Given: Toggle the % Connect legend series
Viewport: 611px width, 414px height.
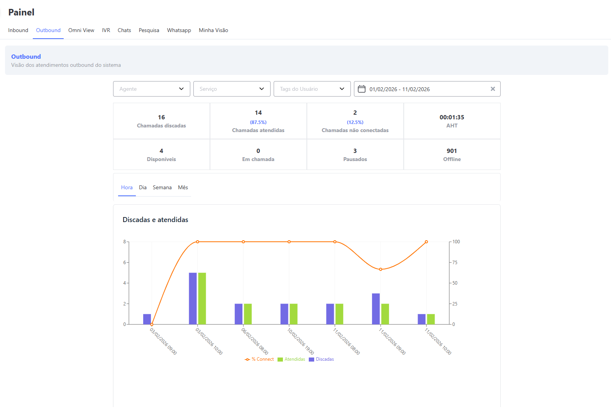Looking at the screenshot, I should (259, 359).
